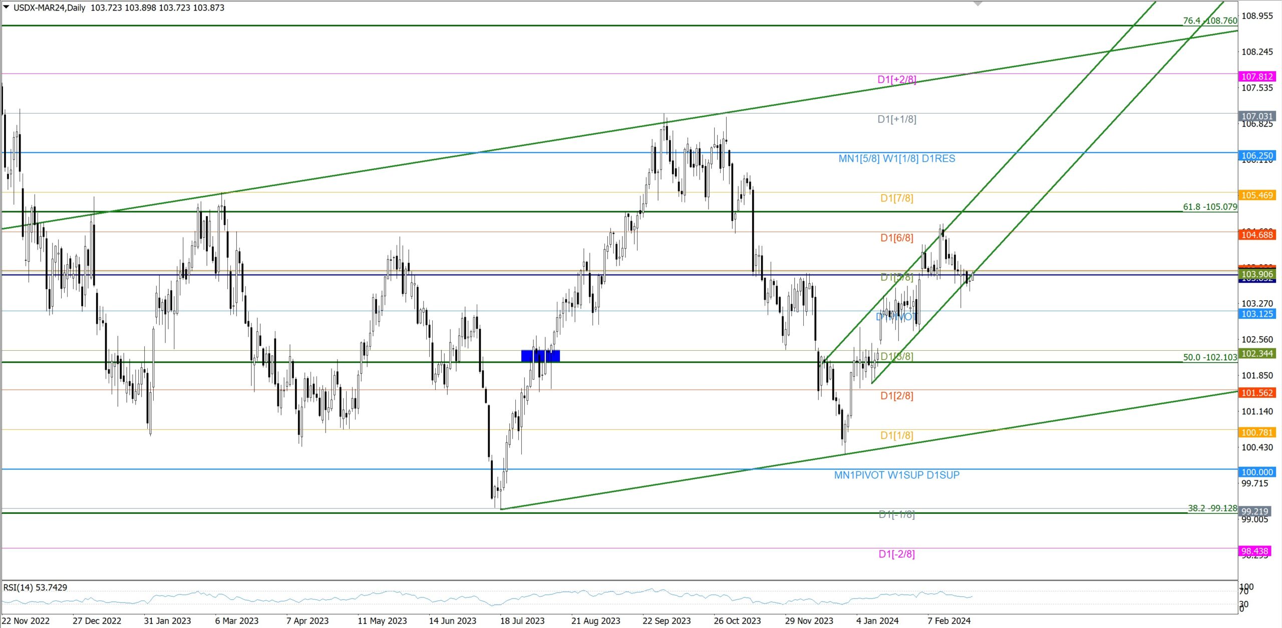Viewport: 1282px width, 628px height.
Task: Open the dropdown arrow beside USDX-MAR24
Action: click(6, 8)
